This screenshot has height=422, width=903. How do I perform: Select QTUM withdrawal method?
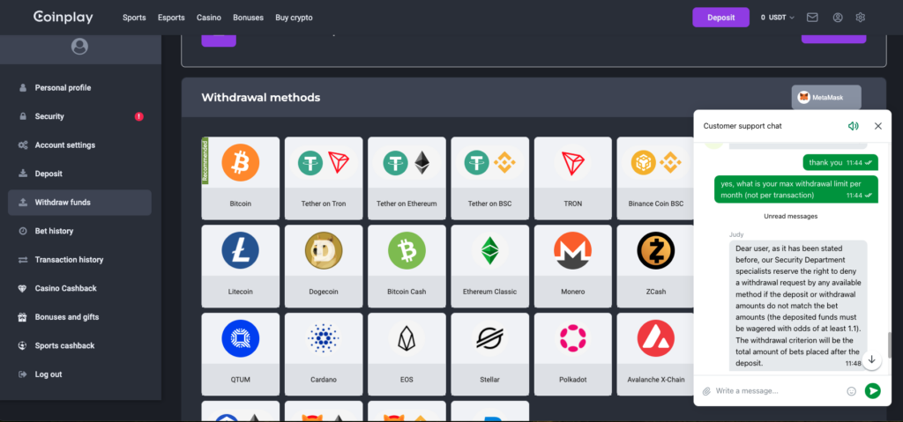coord(240,354)
